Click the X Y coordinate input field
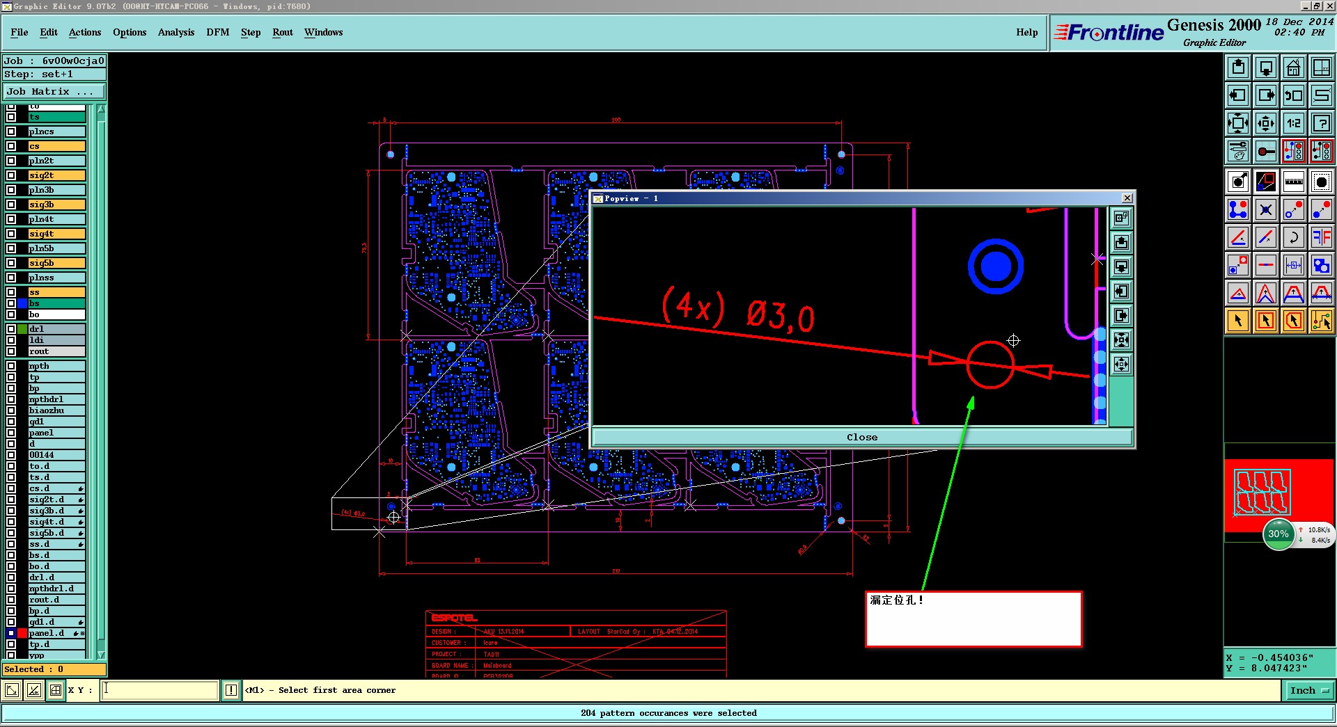The image size is (1337, 727). pyautogui.click(x=160, y=690)
